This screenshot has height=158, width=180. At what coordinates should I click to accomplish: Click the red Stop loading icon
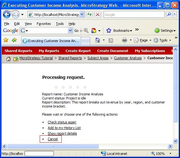click(x=98, y=14)
